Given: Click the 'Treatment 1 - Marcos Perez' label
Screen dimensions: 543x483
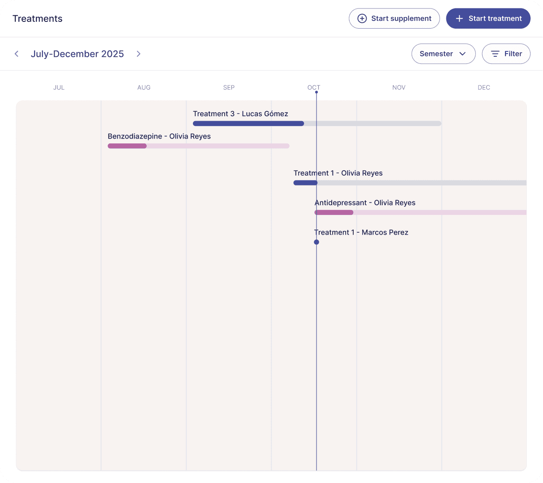Looking at the screenshot, I should (361, 232).
